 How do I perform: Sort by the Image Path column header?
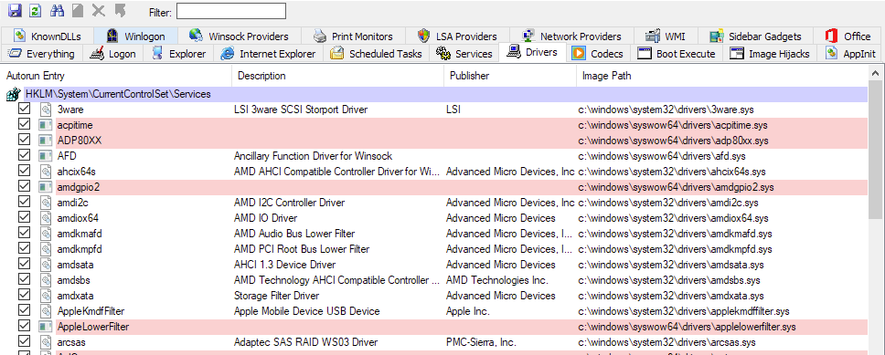[722, 76]
